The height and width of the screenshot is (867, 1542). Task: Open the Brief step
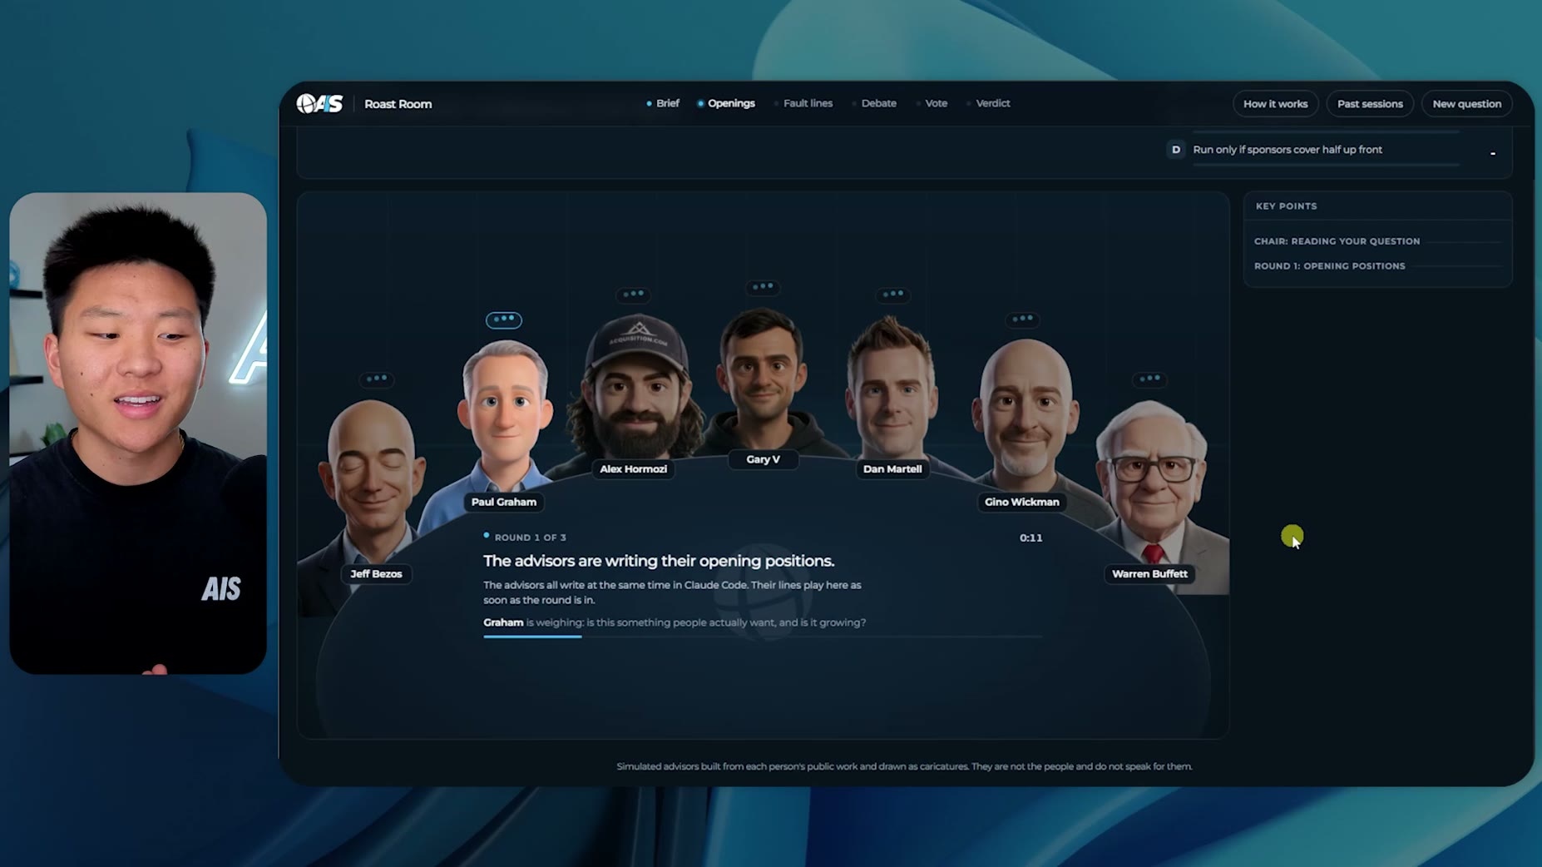tap(663, 103)
